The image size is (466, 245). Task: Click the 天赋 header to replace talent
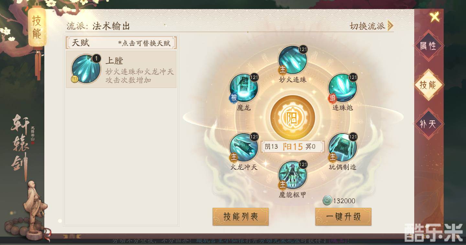point(121,42)
